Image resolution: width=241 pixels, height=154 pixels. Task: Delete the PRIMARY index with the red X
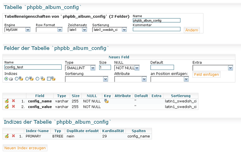(x=13, y=136)
